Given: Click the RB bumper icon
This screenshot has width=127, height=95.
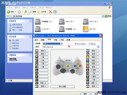Looking at the screenshot, I should [88, 54].
